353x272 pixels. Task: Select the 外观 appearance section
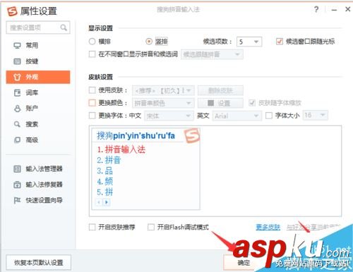[x=38, y=77]
